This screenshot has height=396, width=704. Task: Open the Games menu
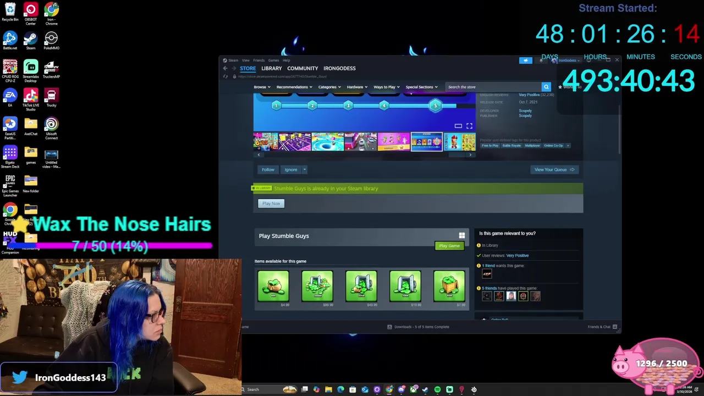pyautogui.click(x=273, y=60)
